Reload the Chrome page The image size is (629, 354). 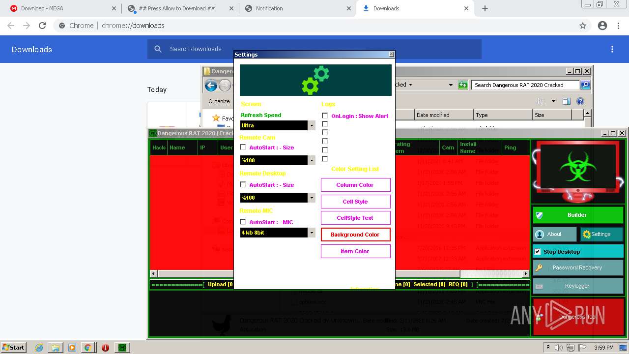coord(42,26)
